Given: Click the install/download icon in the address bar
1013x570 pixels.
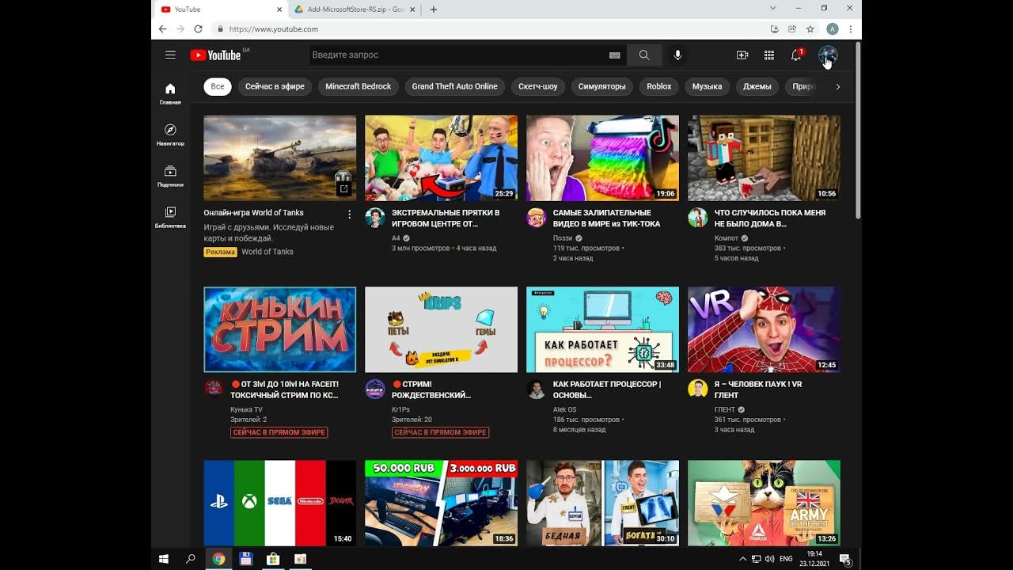Looking at the screenshot, I should (774, 28).
